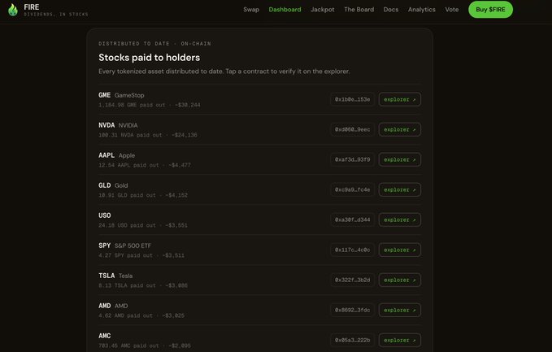This screenshot has height=352, width=552.
Task: Click the NVIDIA company name
Action: coord(128,125)
